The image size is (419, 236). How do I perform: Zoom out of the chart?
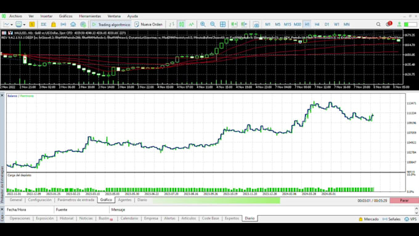pos(213,24)
